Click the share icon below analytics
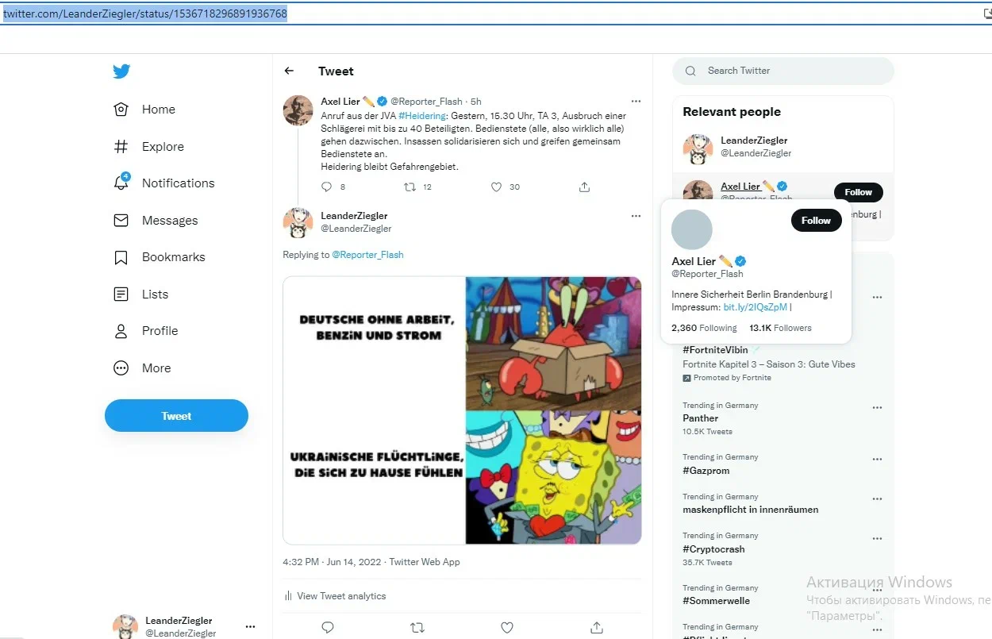This screenshot has width=992, height=639. pyautogui.click(x=597, y=627)
